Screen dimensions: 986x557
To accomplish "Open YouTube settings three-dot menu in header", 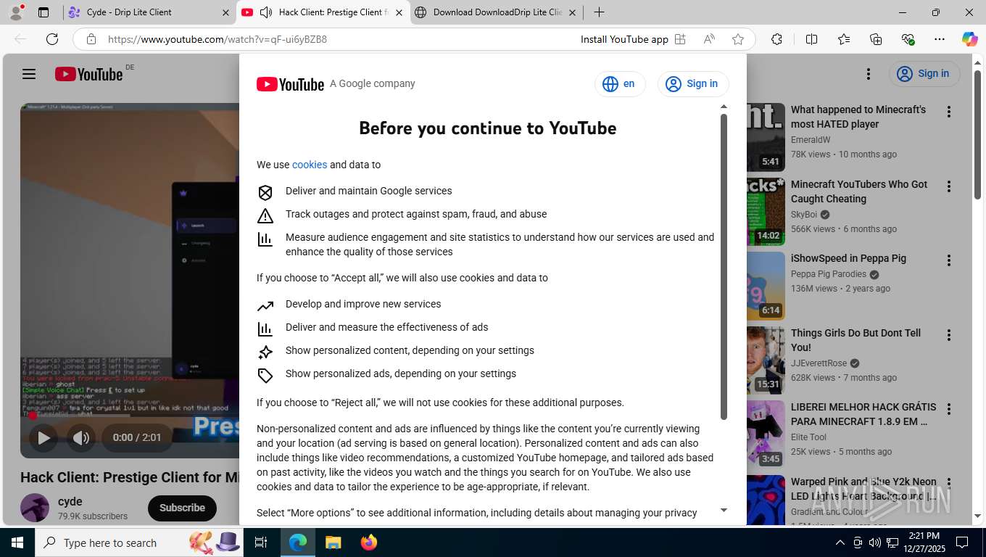I will pyautogui.click(x=868, y=74).
